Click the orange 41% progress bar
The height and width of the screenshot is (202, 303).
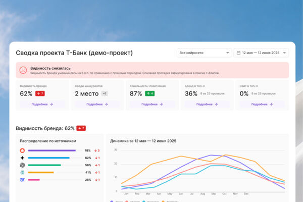pos(41,173)
